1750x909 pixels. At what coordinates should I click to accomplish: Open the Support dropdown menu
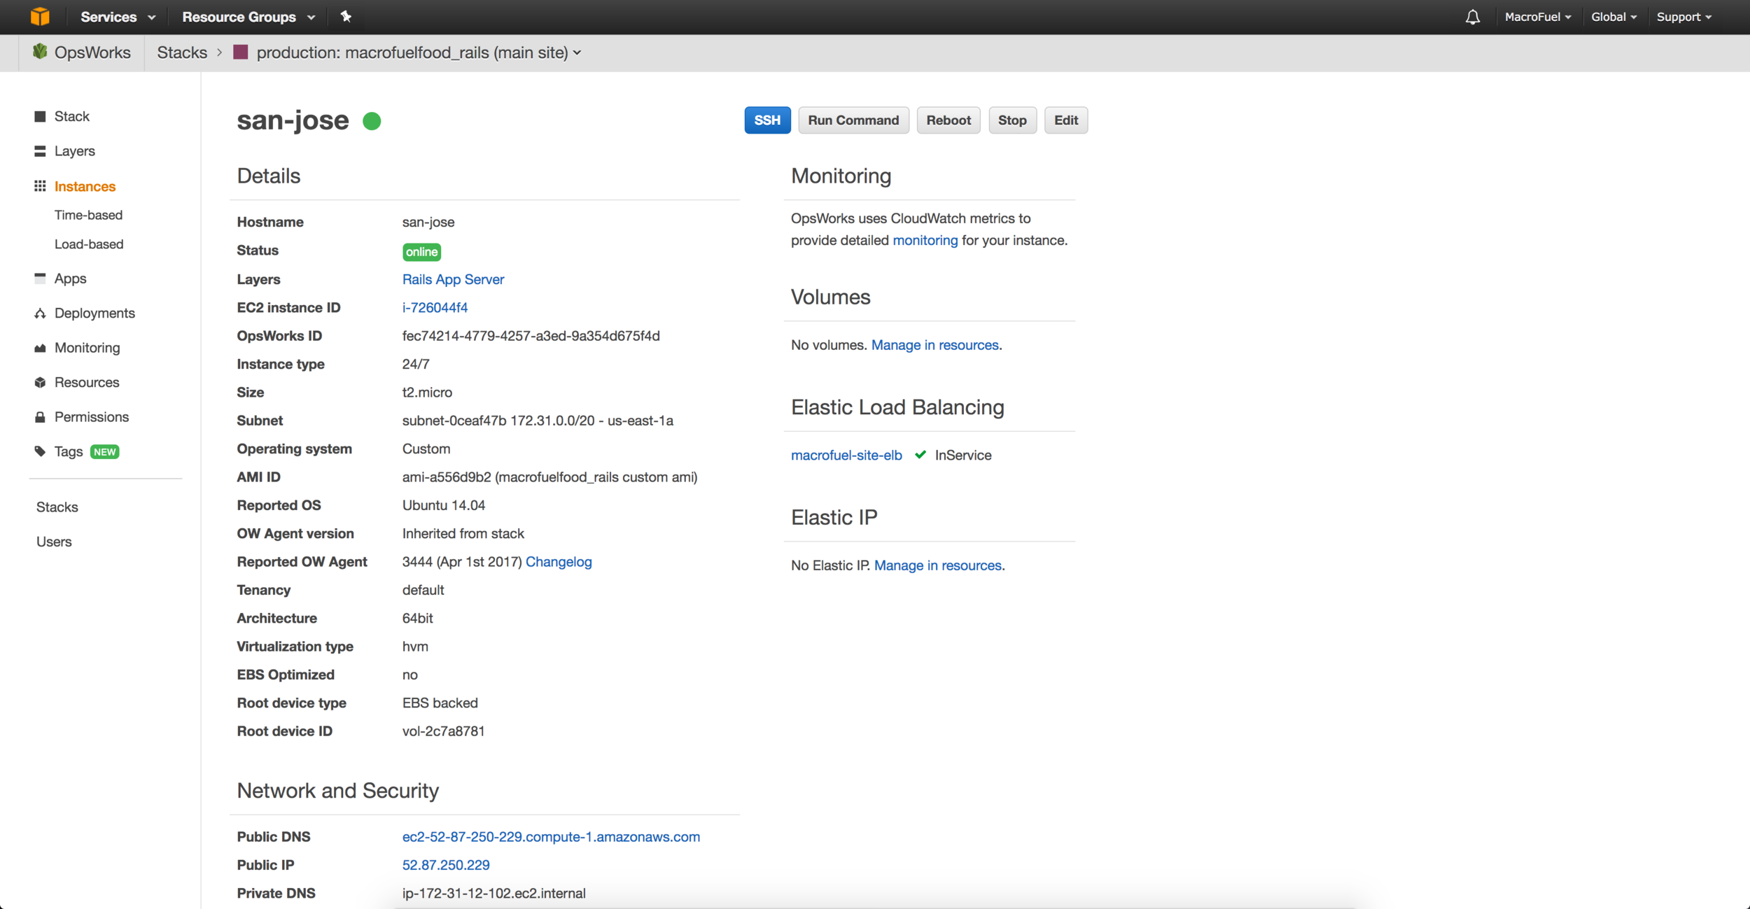point(1684,17)
